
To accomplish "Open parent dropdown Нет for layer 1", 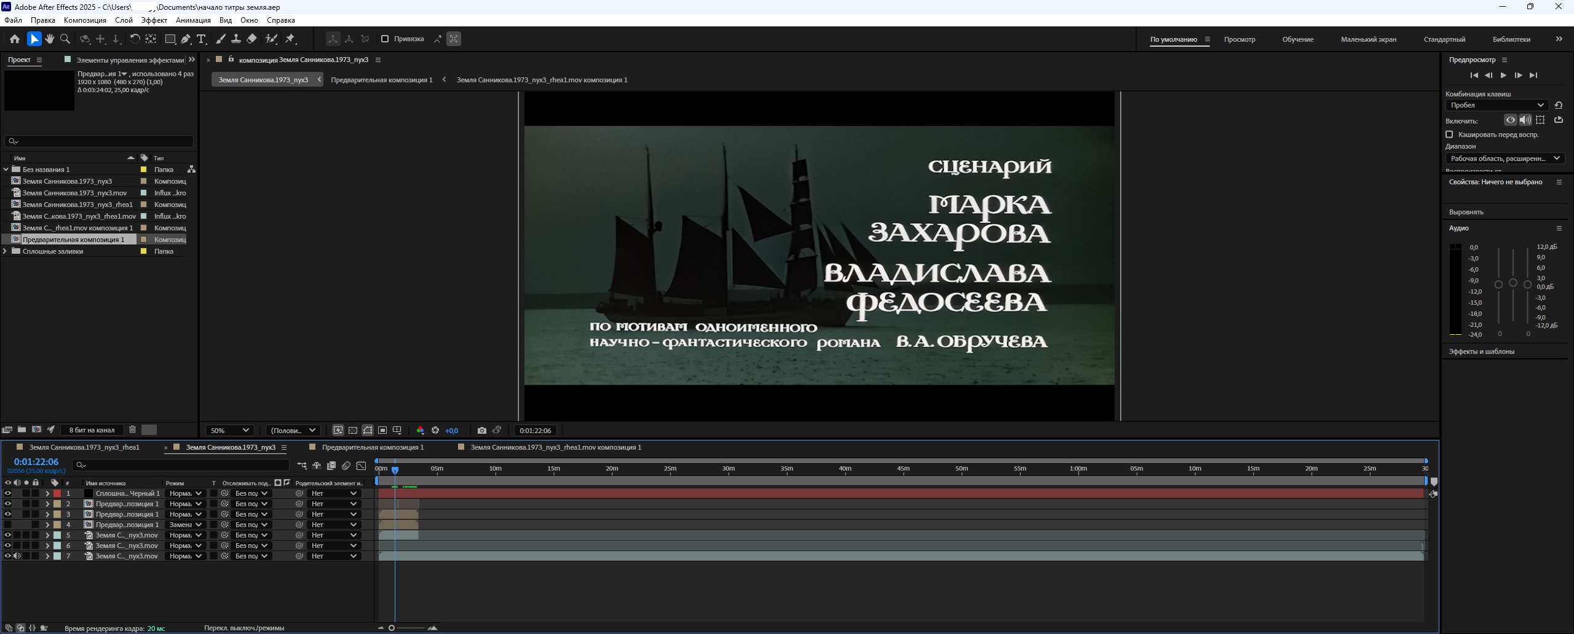I will coord(334,493).
